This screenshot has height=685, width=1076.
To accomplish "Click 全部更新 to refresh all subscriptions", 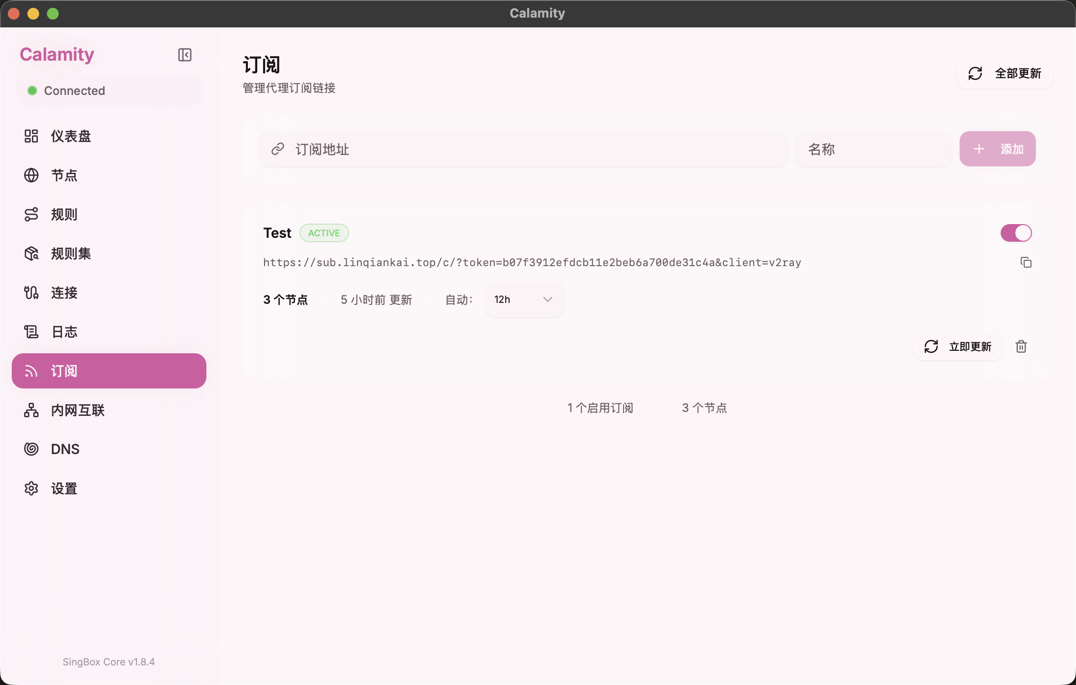I will click(x=1004, y=73).
